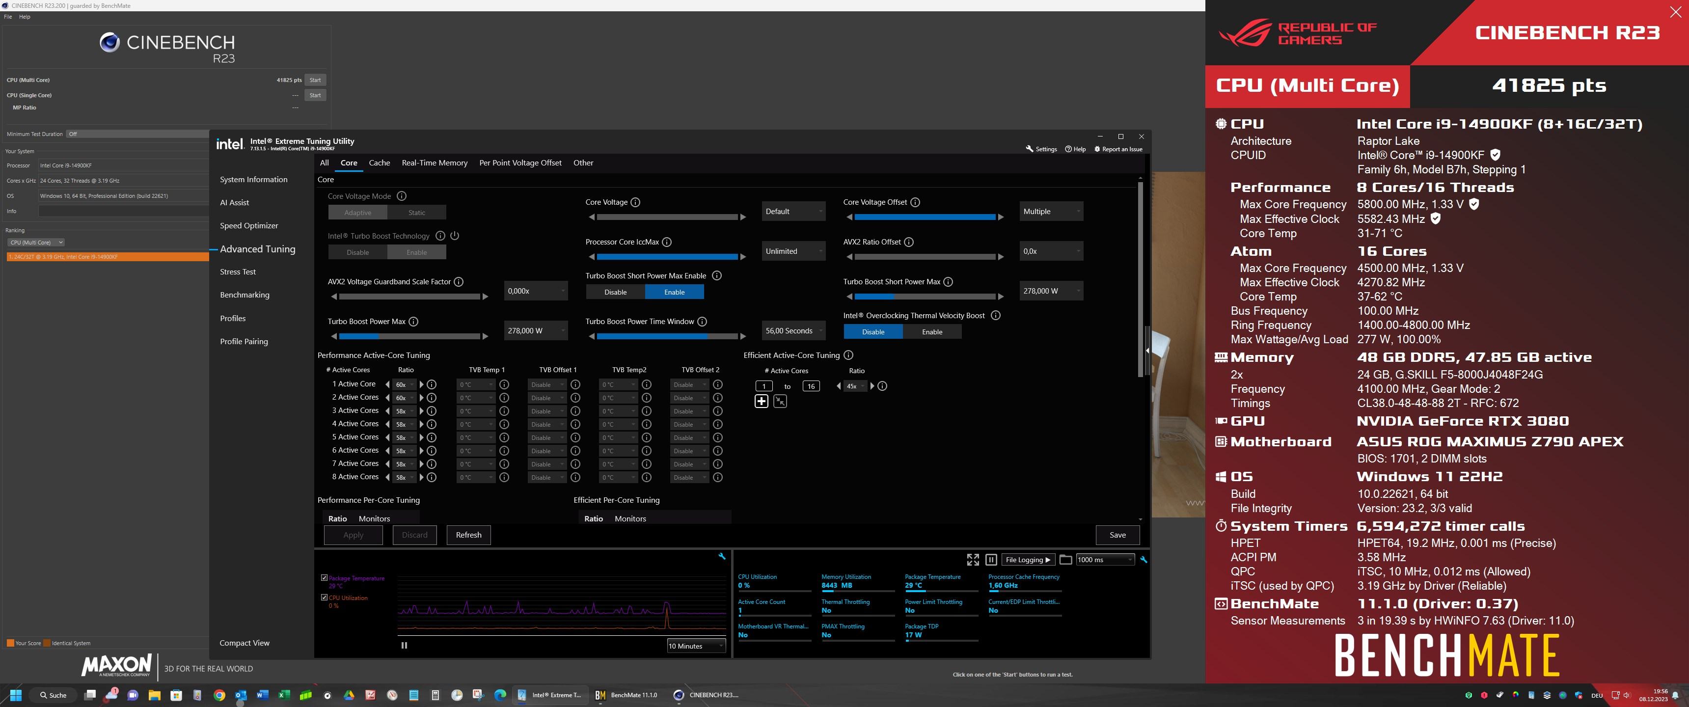The width and height of the screenshot is (1689, 707).
Task: Uncheck CPU Utilization graph checkbox
Action: pyautogui.click(x=324, y=598)
